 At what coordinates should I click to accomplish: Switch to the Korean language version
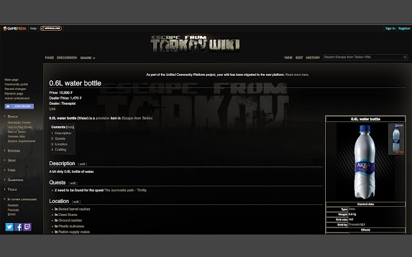(12, 215)
